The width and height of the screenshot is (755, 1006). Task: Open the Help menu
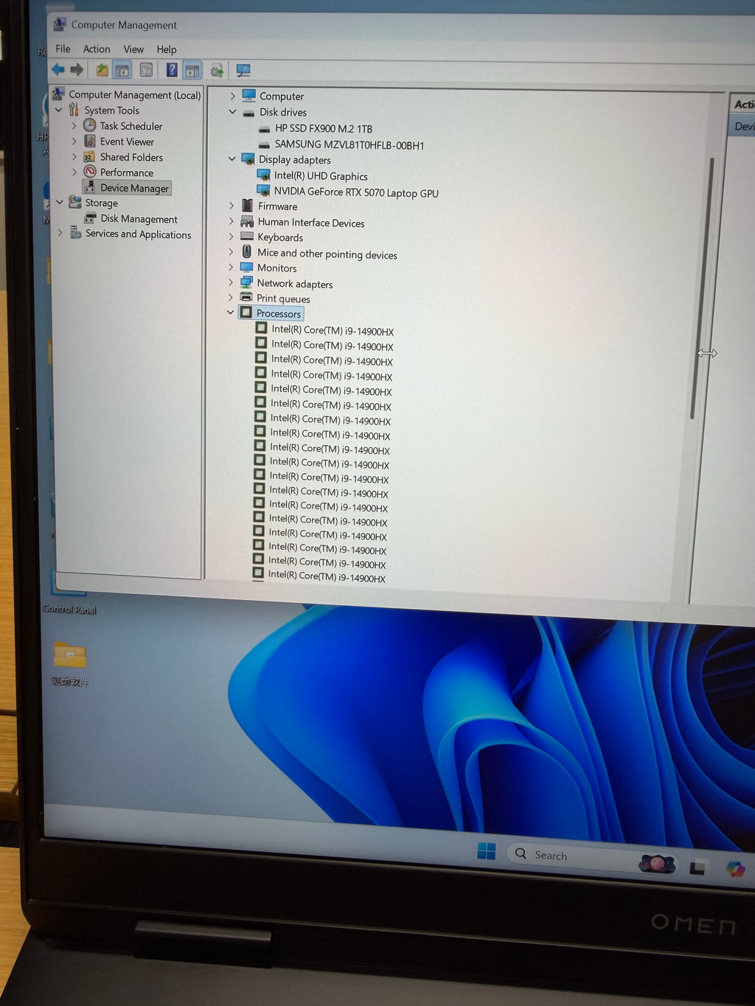click(167, 49)
